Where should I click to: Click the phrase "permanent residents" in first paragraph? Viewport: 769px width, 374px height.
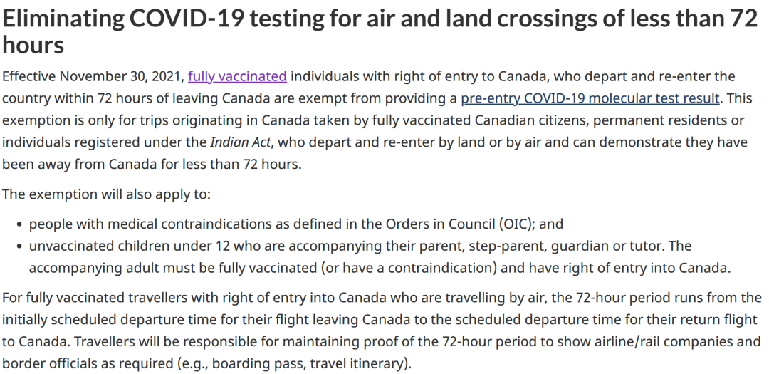pyautogui.click(x=667, y=120)
